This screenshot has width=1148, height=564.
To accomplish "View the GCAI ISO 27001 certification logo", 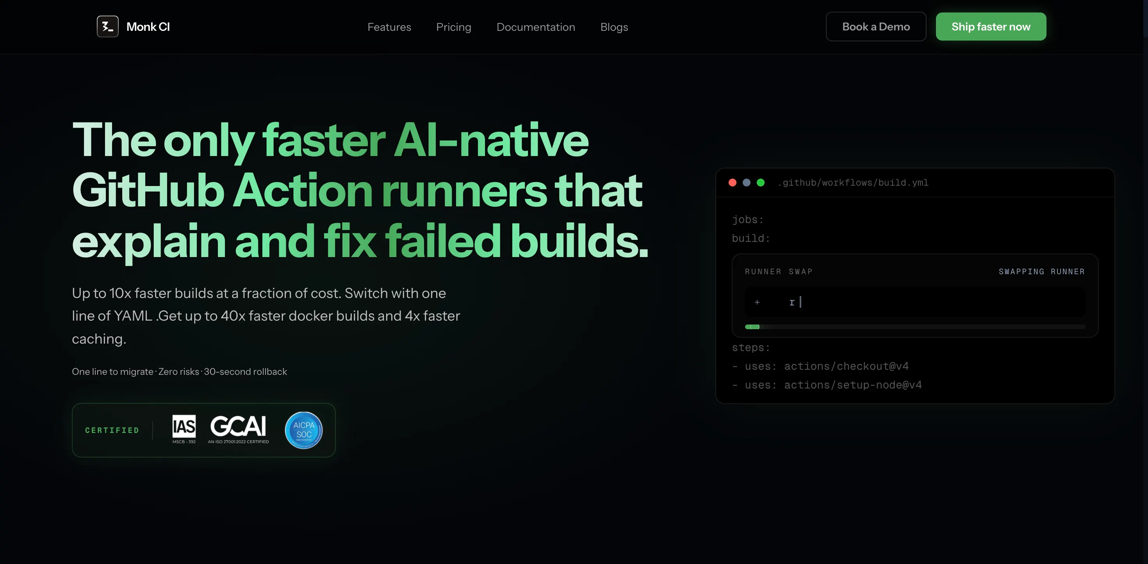I will [239, 429].
